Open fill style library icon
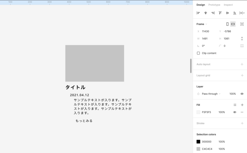 tap(235, 105)
